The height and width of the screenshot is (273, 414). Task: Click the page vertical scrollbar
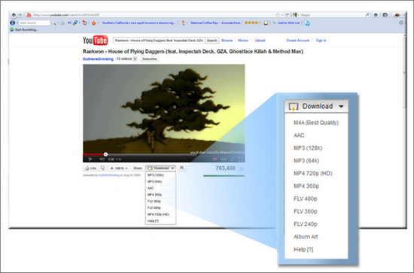(x=405, y=71)
